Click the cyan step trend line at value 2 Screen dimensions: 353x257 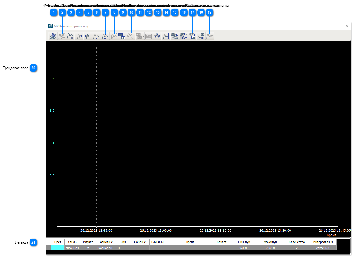coord(201,78)
